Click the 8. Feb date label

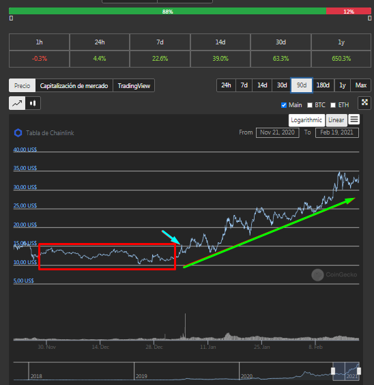point(315,347)
